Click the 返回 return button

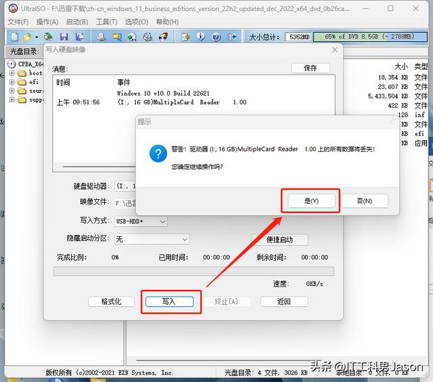(284, 301)
